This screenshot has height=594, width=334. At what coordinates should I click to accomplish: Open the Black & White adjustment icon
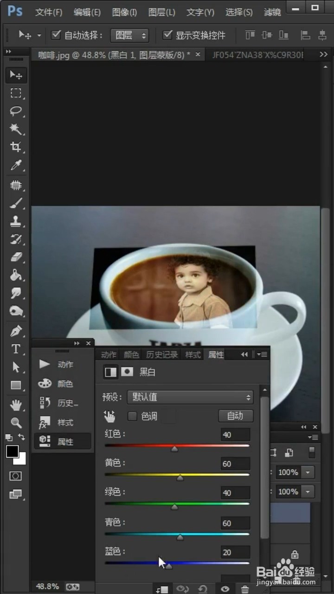point(110,372)
